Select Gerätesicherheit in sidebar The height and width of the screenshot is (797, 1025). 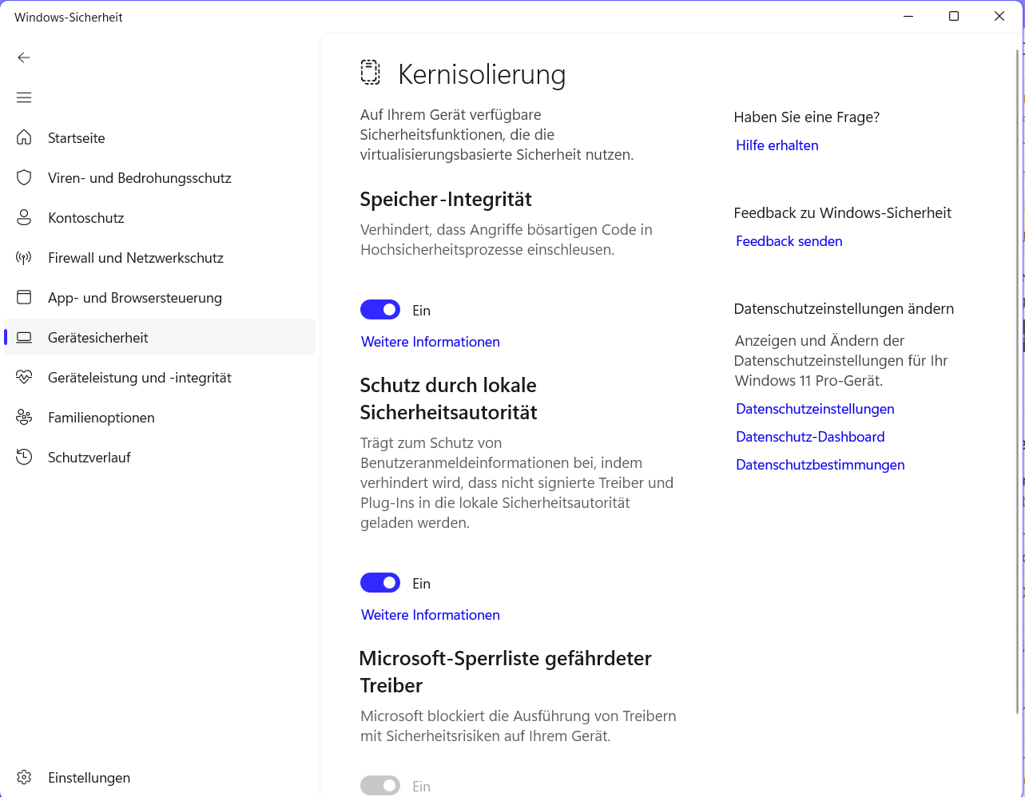160,337
